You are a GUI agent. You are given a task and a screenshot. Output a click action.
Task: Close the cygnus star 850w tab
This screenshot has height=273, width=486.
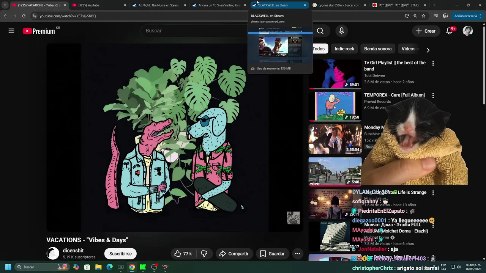tap(365, 5)
